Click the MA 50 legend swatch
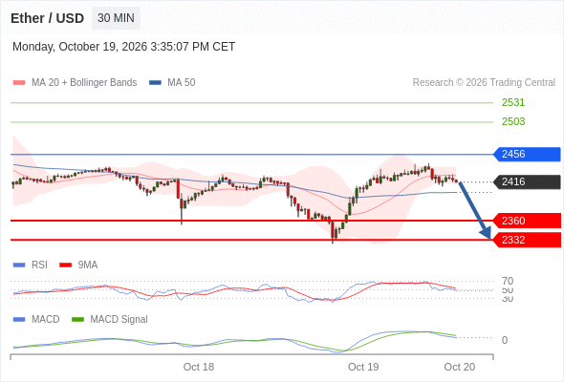The width and height of the screenshot is (564, 382). pos(155,83)
